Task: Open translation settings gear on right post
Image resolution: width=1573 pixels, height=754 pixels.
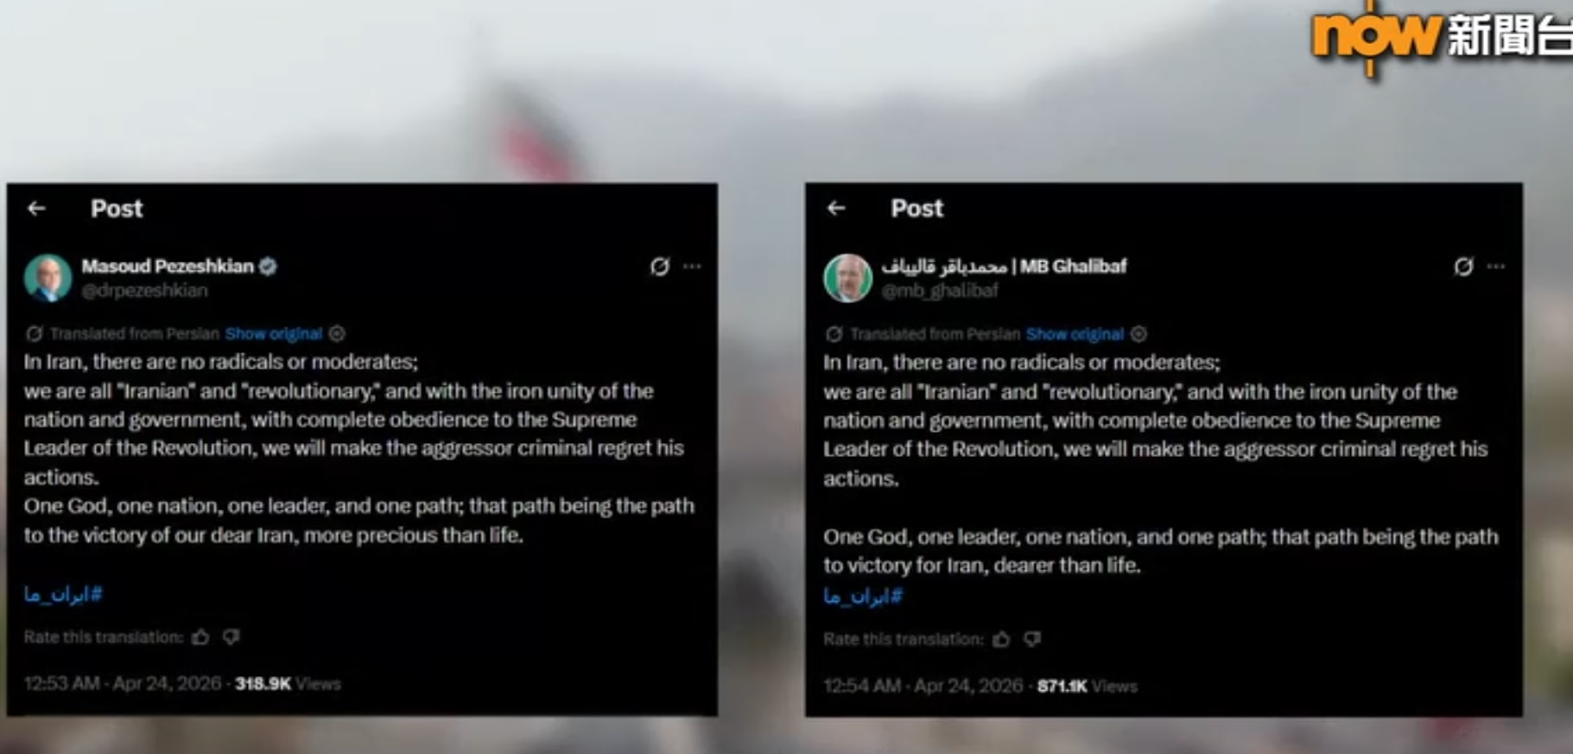Action: point(1139,334)
